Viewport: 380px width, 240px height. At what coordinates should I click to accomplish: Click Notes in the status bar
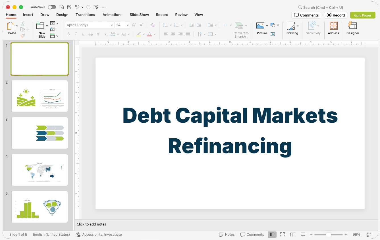(x=227, y=235)
